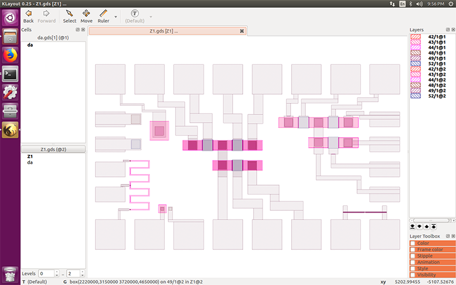Open the 9:56 PM clock menu

[x=436, y=4]
